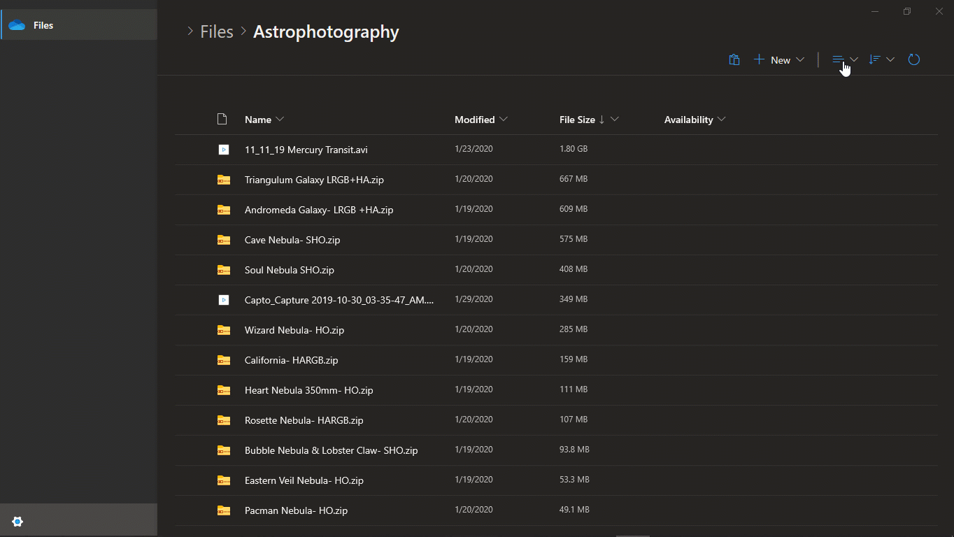Open the New item dropdown
Screen dimensions: 954x537
(x=779, y=60)
